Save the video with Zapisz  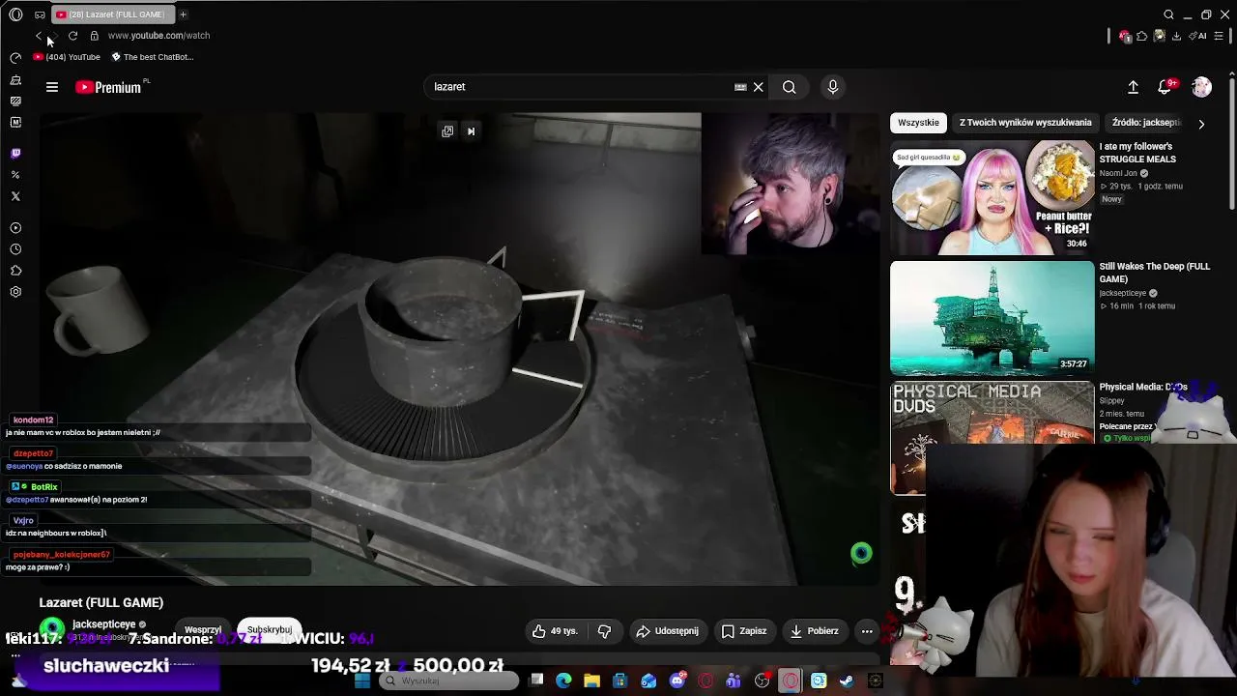(744, 631)
